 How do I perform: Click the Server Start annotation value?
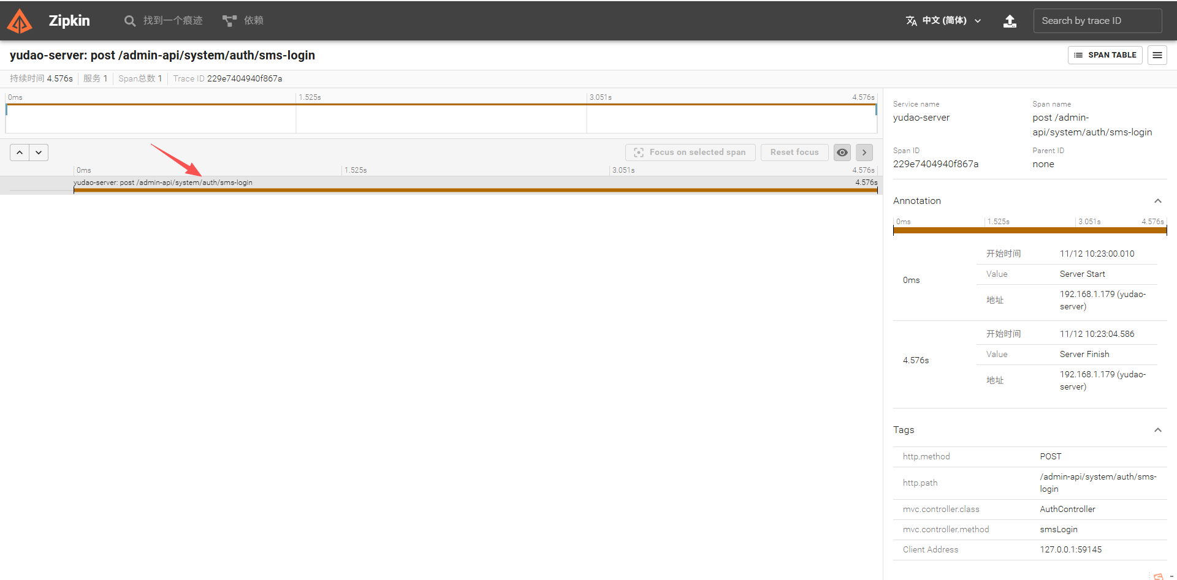point(1083,274)
